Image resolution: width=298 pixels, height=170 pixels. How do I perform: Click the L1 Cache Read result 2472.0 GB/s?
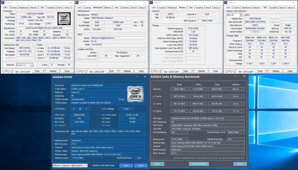[179, 96]
